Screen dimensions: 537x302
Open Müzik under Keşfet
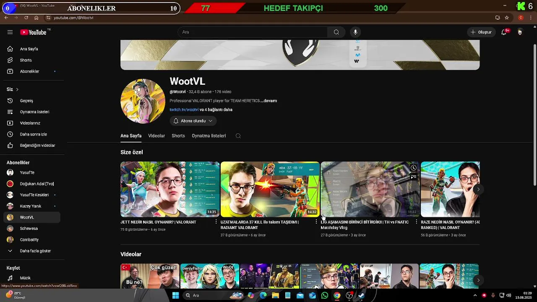[32, 278]
